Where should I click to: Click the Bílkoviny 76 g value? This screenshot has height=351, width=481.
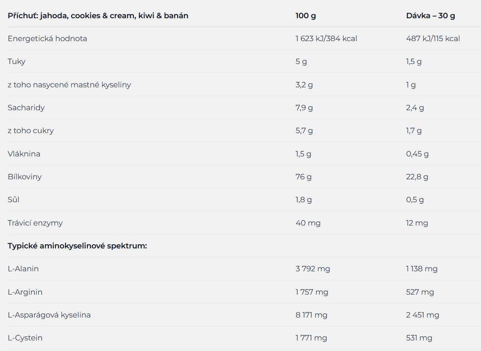(303, 177)
